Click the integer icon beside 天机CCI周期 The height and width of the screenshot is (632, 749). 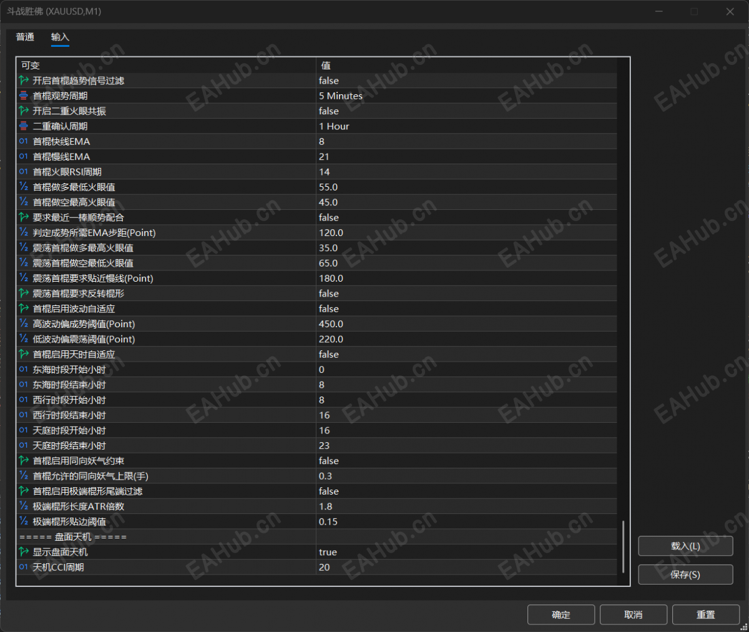coord(24,567)
